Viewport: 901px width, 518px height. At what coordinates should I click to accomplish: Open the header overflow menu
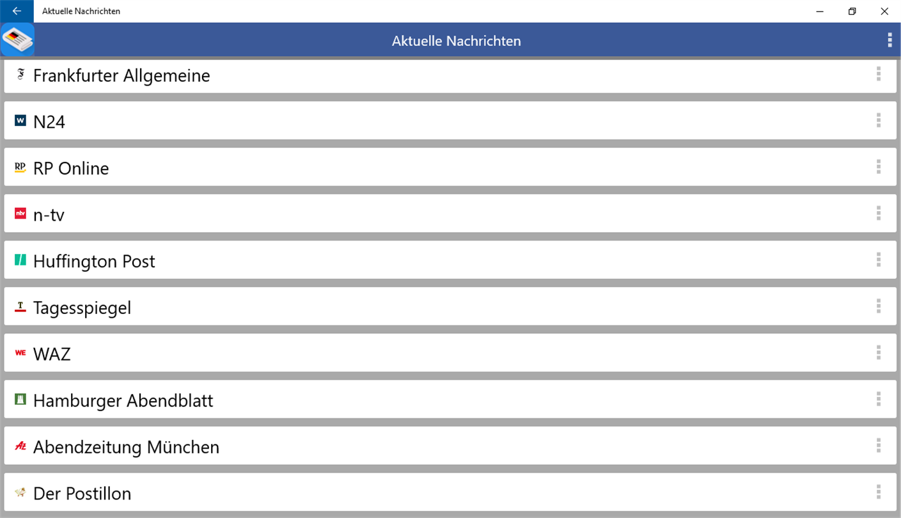(x=889, y=40)
